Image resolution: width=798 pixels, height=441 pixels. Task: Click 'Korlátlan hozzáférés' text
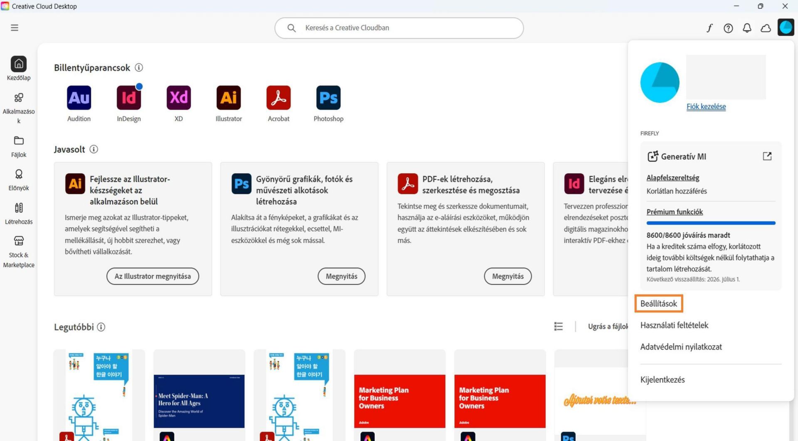(677, 191)
